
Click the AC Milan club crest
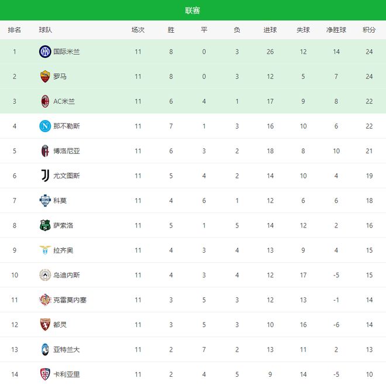[x=45, y=101]
